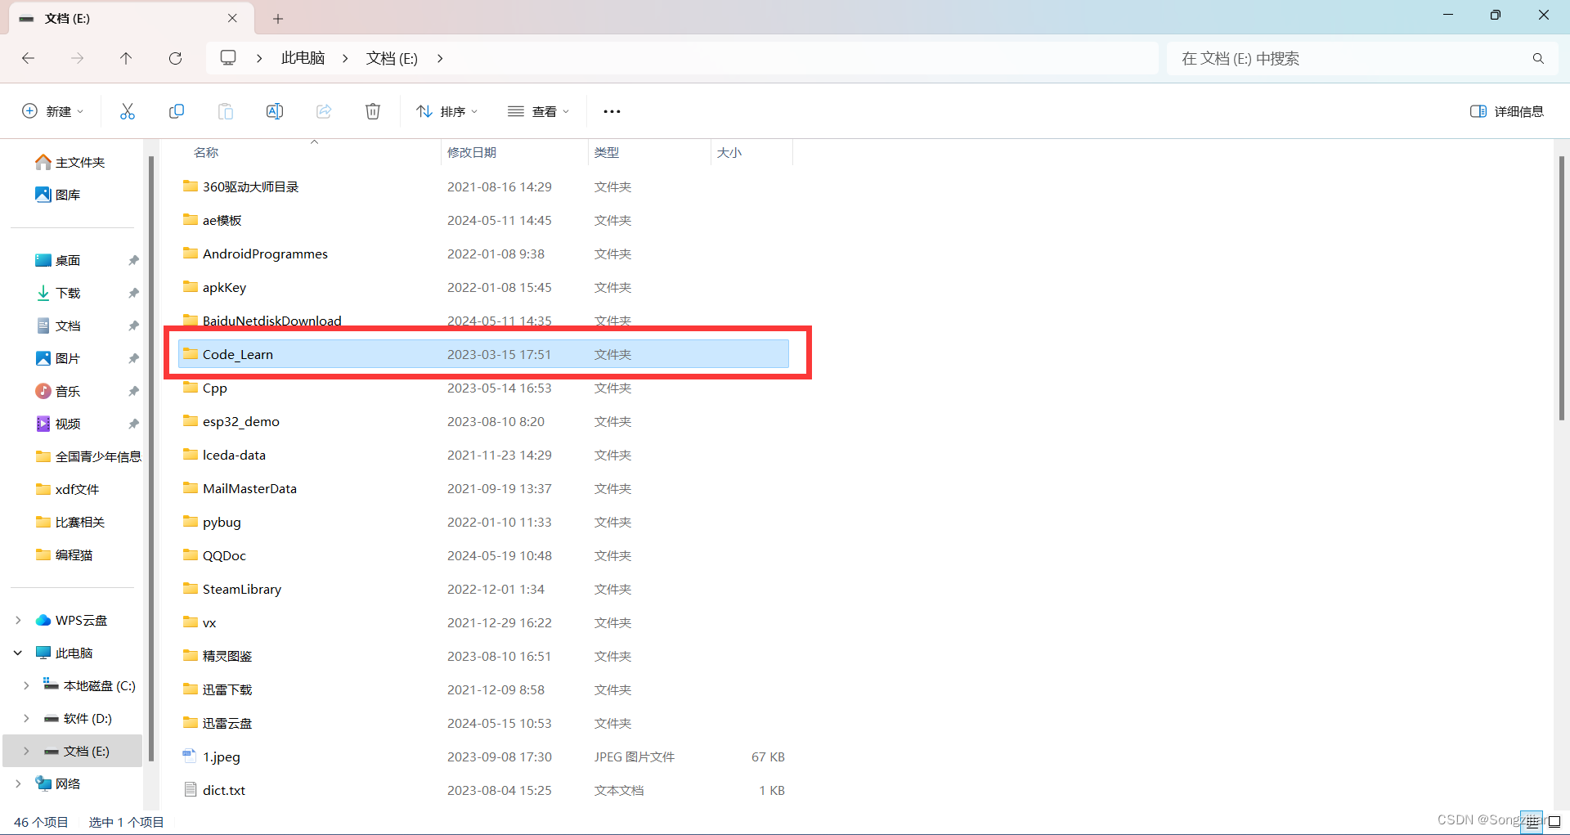
Task: Click the Copy icon in toolbar
Action: 176,111
